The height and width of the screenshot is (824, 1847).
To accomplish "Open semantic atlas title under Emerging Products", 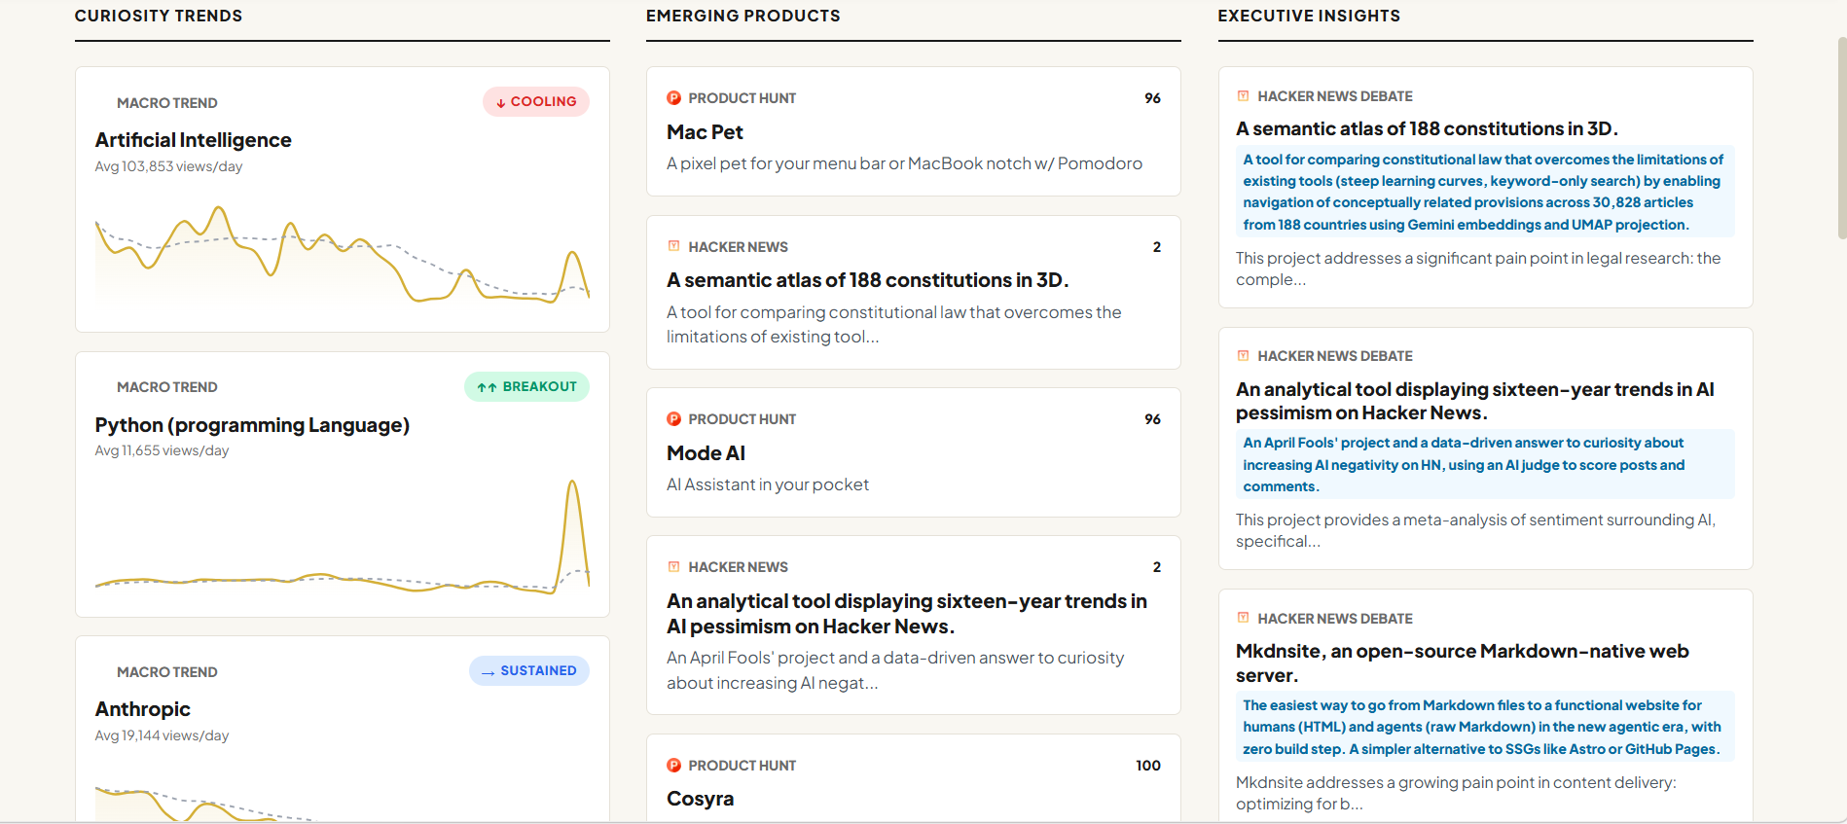I will coord(867,280).
